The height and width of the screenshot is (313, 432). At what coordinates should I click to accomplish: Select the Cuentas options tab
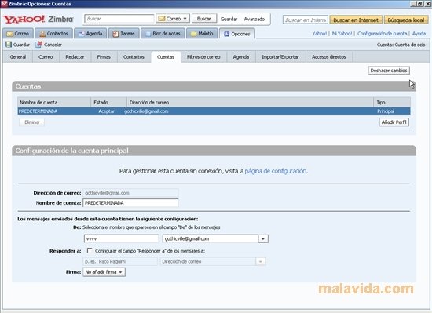[166, 57]
